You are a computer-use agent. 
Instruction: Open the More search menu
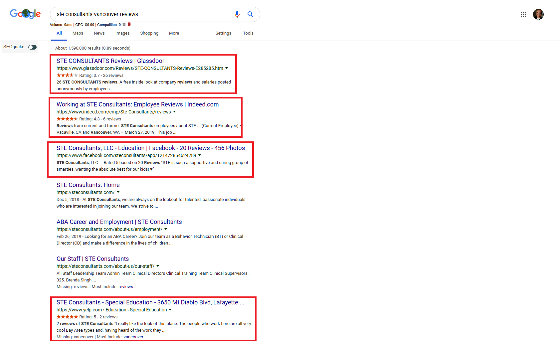click(174, 33)
